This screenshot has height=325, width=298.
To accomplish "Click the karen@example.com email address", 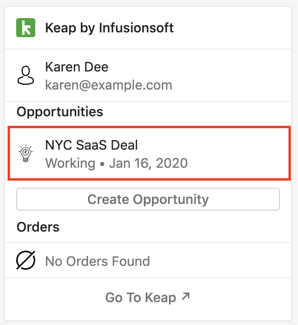I will click(x=109, y=85).
